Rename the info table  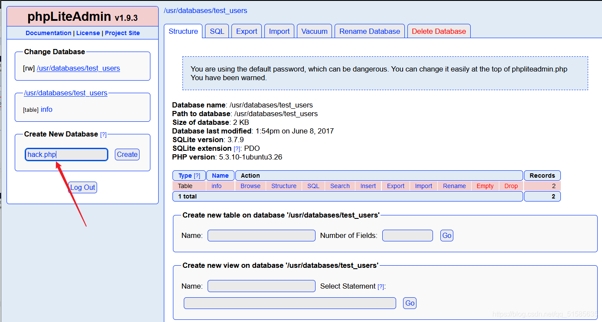(x=454, y=186)
